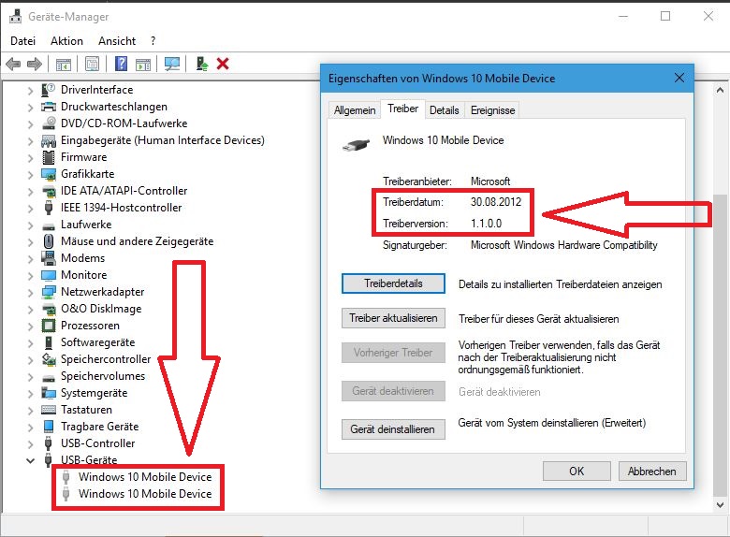The image size is (730, 537).
Task: Expand the Speichervolumes node
Action: click(x=30, y=377)
